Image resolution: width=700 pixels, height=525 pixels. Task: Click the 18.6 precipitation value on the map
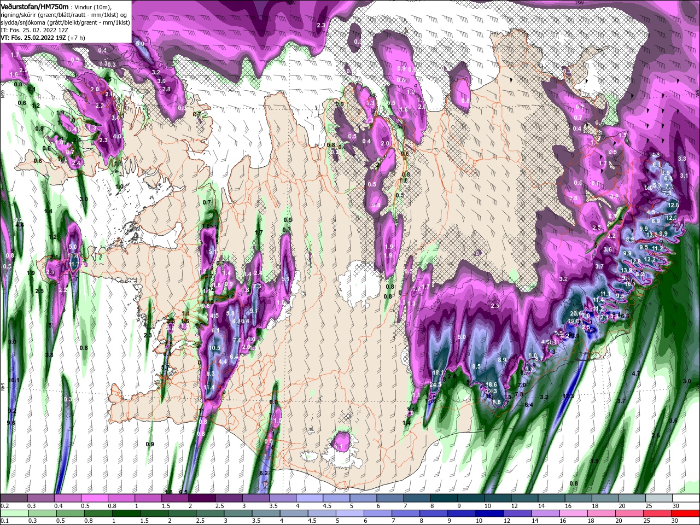(x=491, y=385)
